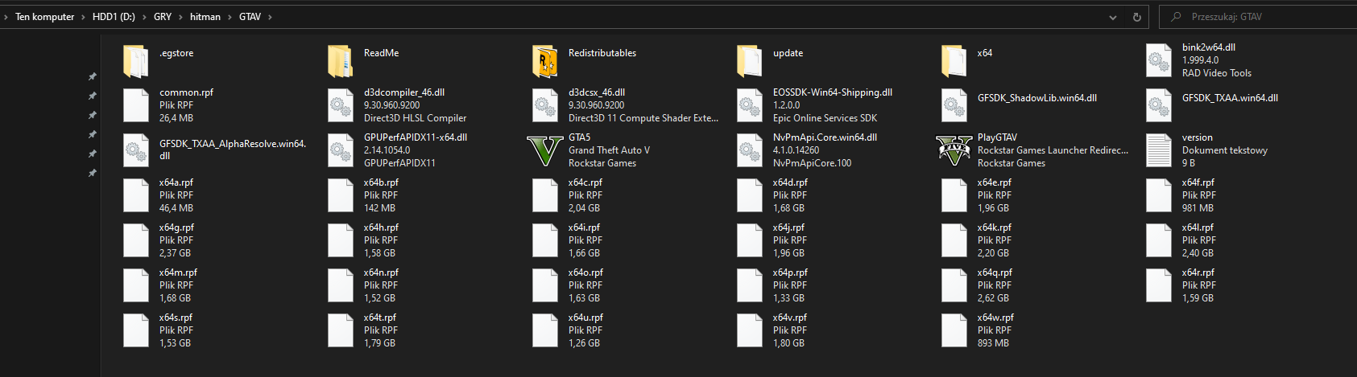Screen dimensions: 1357x377
Task: Expand the chevron after GRY breadcrumb
Action: 180,17
